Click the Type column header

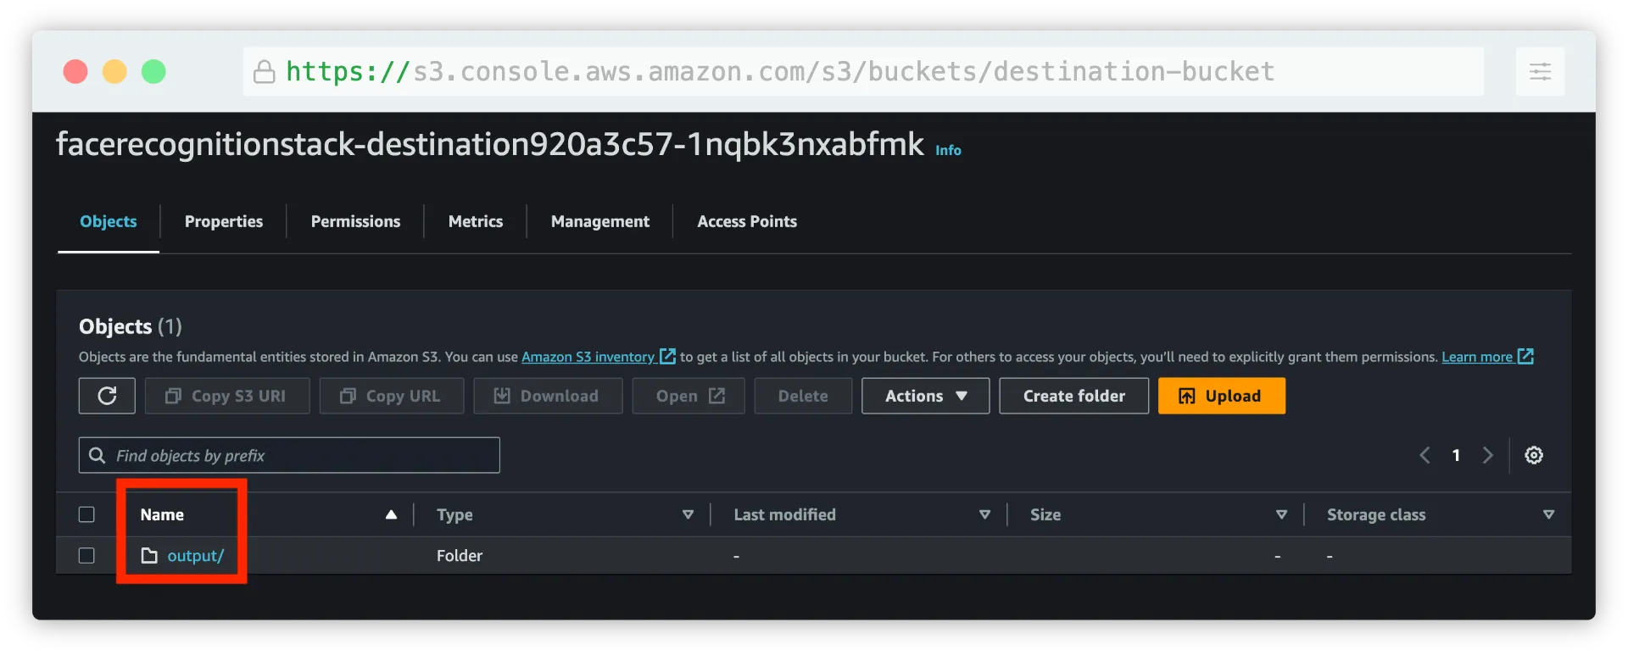coord(454,514)
